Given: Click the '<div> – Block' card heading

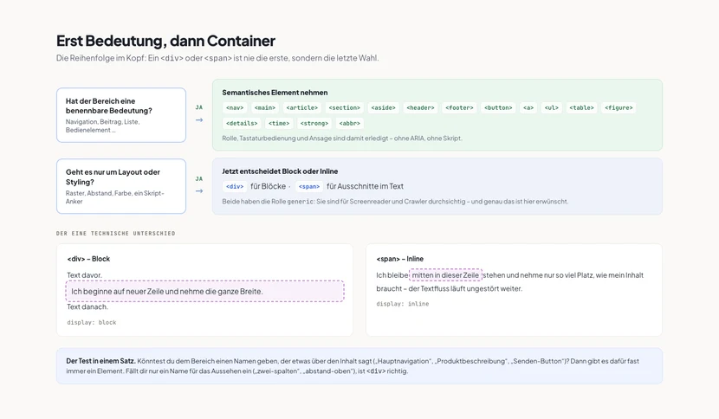Looking at the screenshot, I should pos(88,259).
